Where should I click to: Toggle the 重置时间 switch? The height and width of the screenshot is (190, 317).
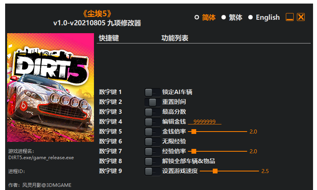(153, 102)
